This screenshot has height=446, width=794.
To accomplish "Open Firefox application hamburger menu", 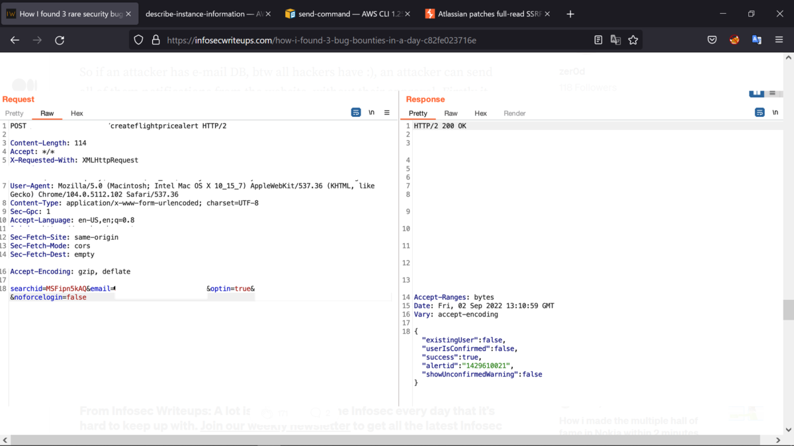I will (779, 40).
